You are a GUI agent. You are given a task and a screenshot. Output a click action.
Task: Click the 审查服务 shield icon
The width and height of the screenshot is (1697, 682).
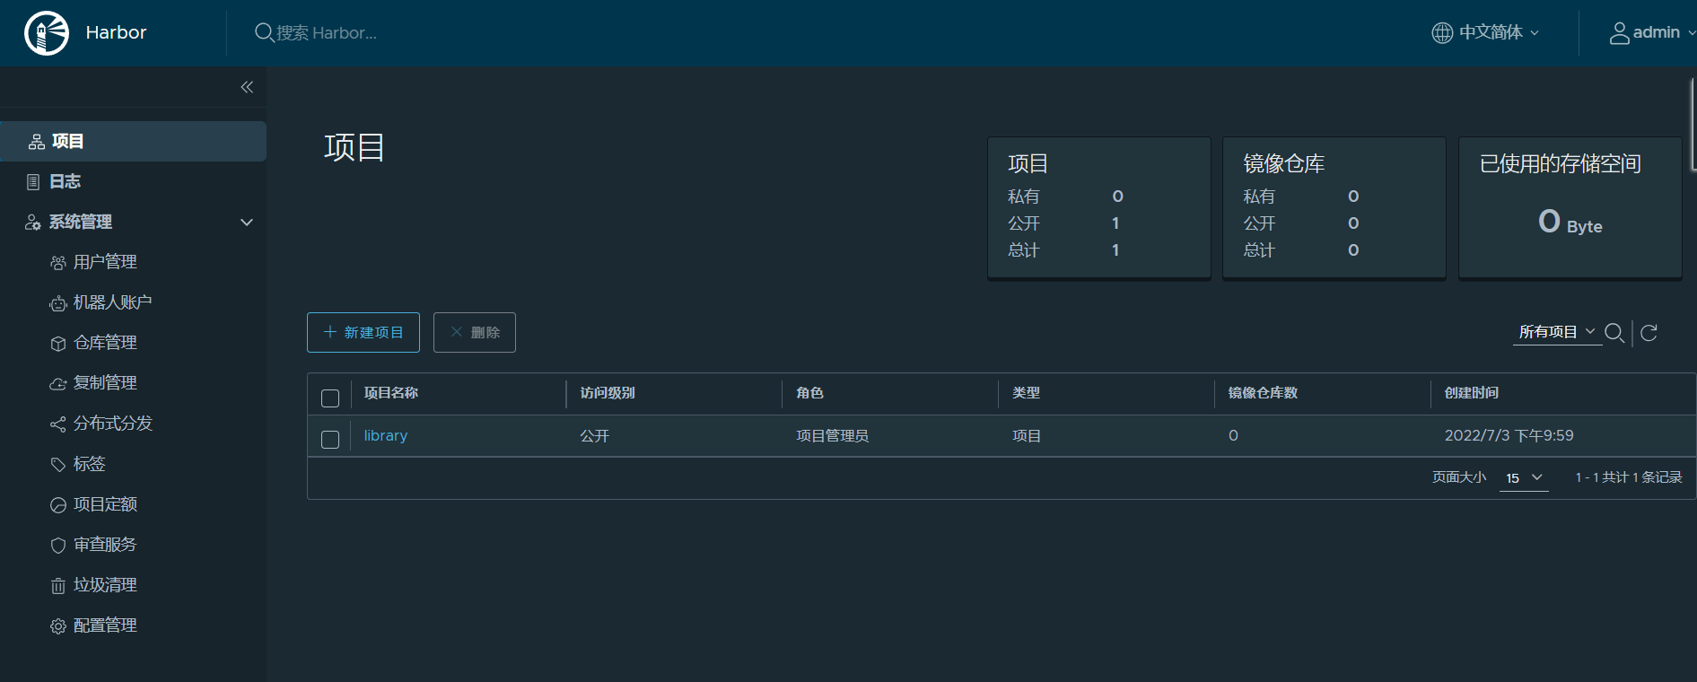(58, 546)
